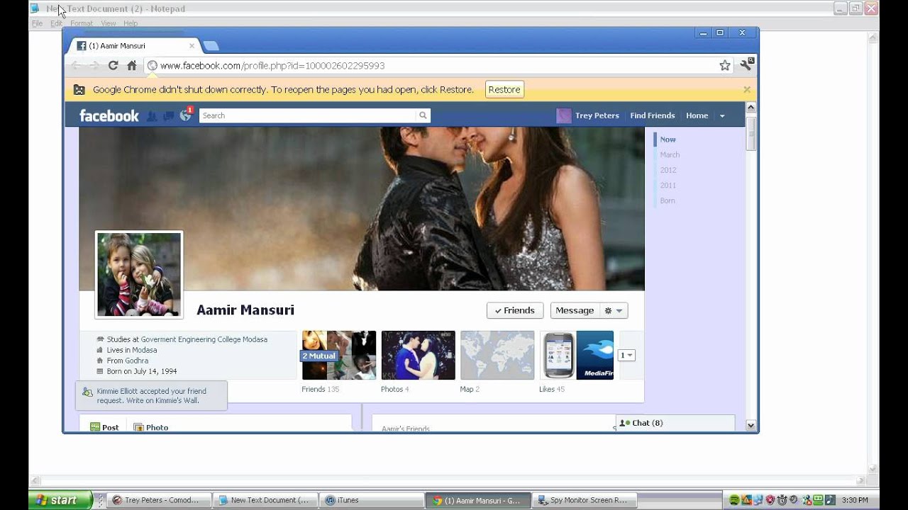Click the Trey Peters name link
The height and width of the screenshot is (510, 908).
pos(597,115)
